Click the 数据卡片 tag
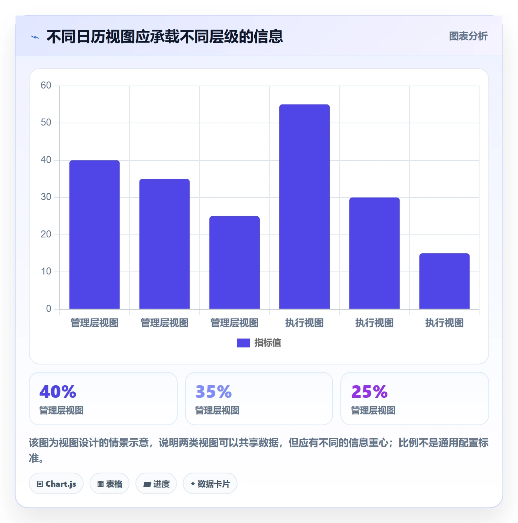The width and height of the screenshot is (518, 523). tap(210, 483)
